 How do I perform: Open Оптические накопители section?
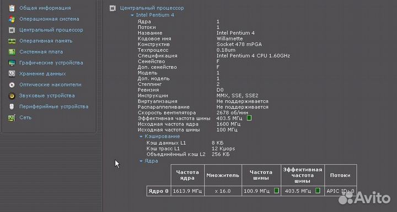point(50,85)
